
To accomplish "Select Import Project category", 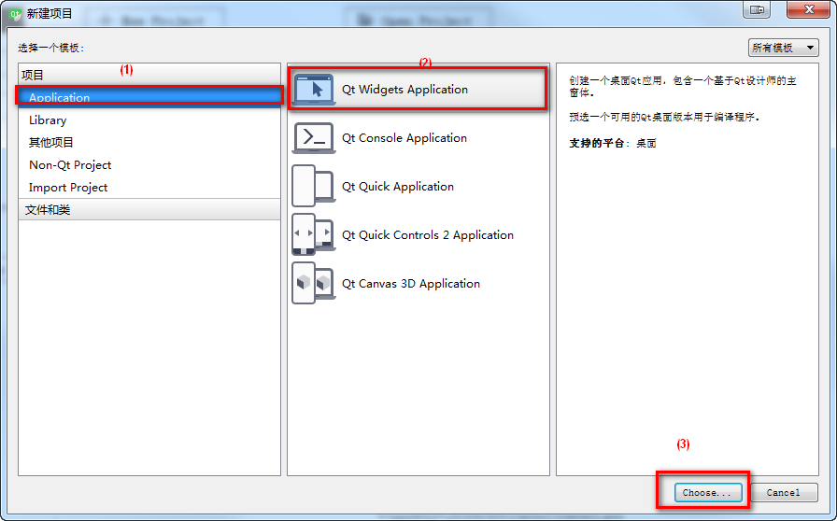I will tap(149, 188).
